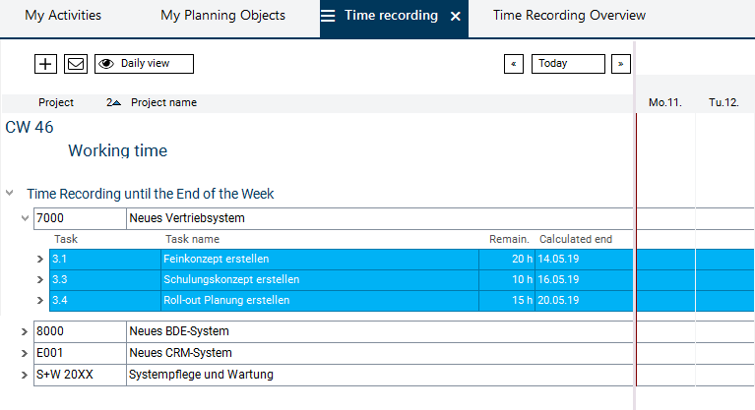This screenshot has width=755, height=410.
Task: Go to previous period with double-left arrow
Action: point(513,64)
